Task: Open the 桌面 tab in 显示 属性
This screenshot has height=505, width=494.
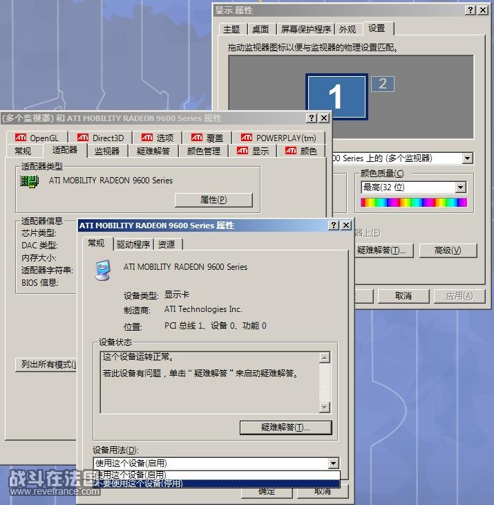Action: (x=260, y=29)
